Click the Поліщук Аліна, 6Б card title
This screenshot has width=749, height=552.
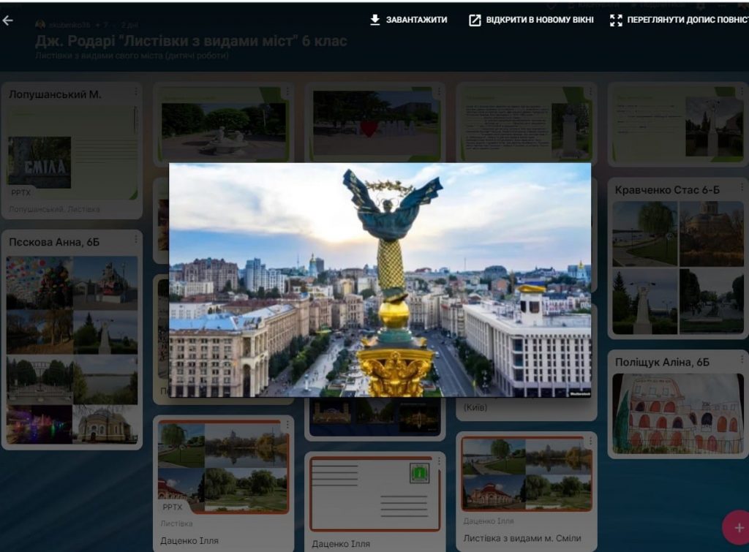[662, 363]
